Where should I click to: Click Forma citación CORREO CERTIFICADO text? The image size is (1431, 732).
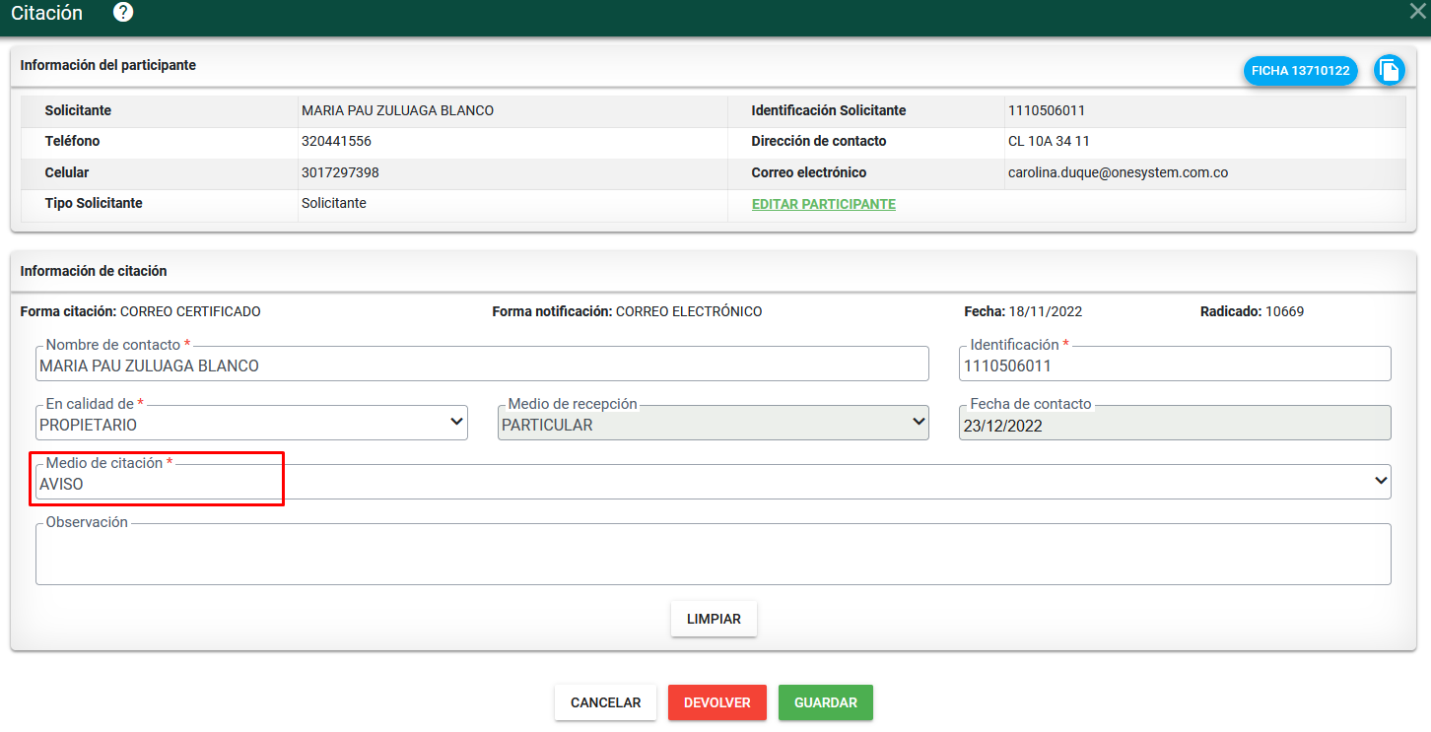(x=141, y=311)
